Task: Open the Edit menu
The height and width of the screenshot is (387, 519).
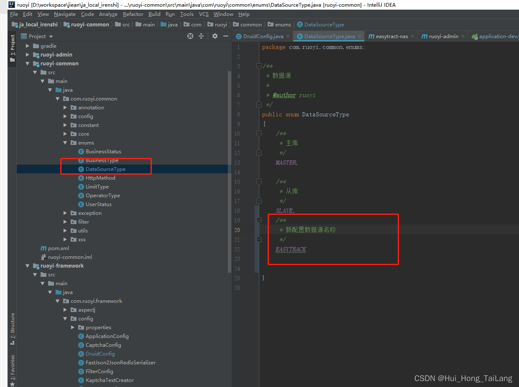Action: (x=28, y=14)
